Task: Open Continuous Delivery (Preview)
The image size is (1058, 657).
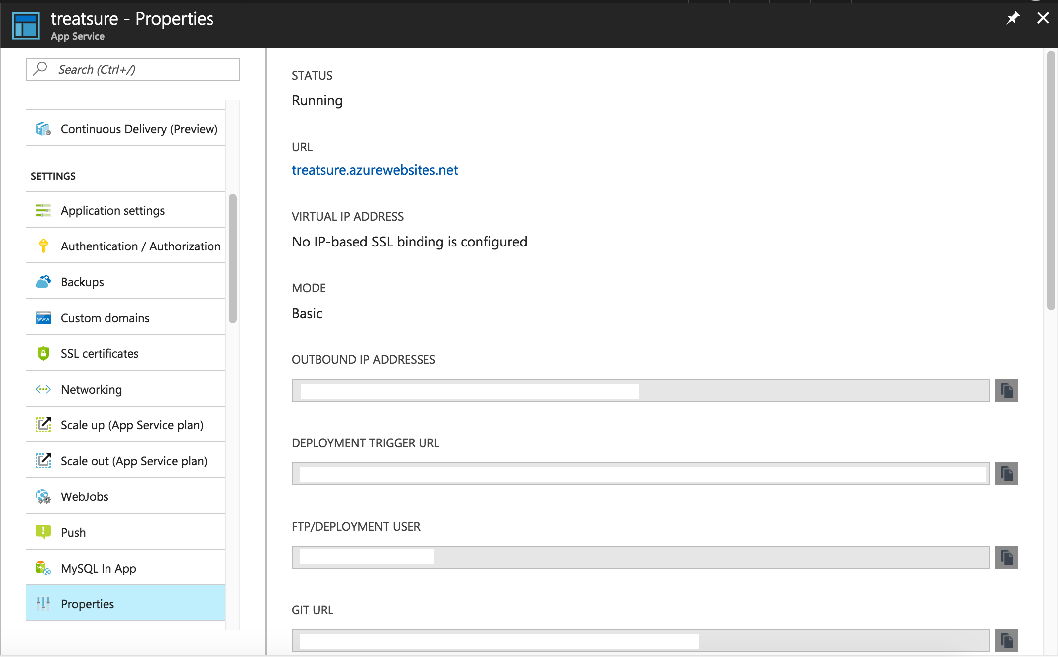Action: pyautogui.click(x=125, y=129)
